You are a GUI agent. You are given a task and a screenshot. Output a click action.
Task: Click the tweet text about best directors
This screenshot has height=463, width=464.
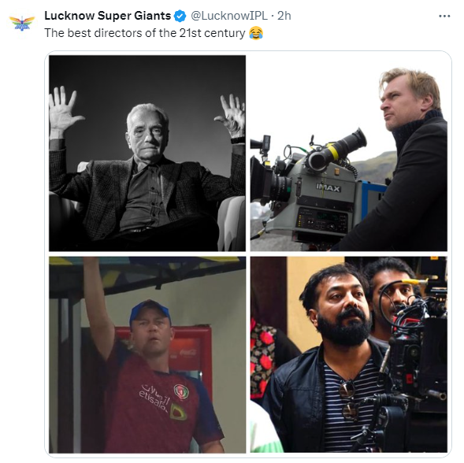tap(145, 33)
